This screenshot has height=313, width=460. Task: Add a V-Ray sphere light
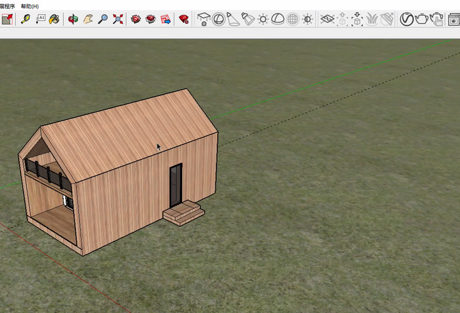218,19
